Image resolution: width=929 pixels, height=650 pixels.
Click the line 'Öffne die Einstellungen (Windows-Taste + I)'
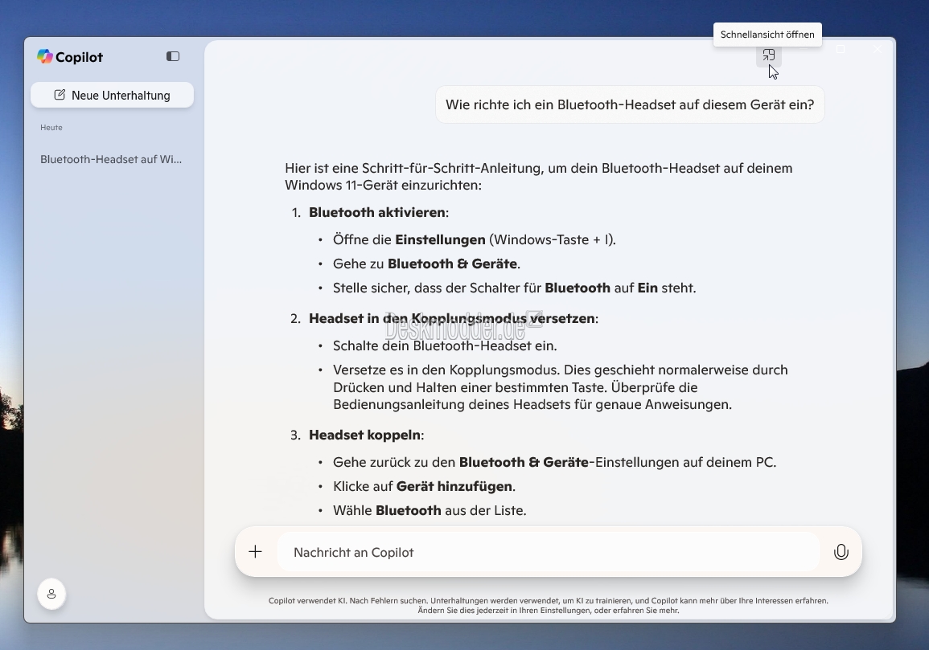pos(474,239)
